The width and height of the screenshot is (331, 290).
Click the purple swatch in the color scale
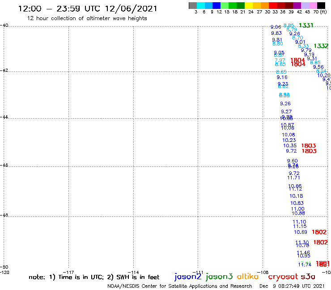(297, 5)
